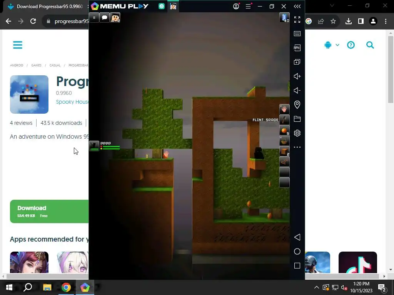The image size is (394, 295).
Task: Select the dirt block in hotbar
Action: tap(284, 151)
